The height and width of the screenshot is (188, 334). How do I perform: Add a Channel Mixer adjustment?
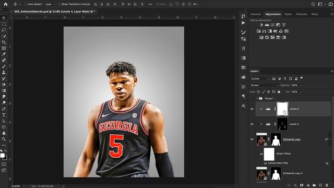(x=281, y=31)
